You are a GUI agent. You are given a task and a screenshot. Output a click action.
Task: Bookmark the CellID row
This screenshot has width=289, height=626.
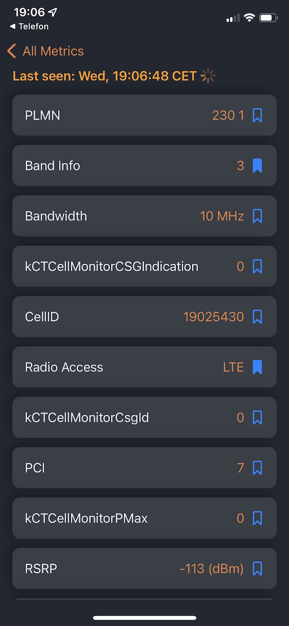tap(258, 317)
